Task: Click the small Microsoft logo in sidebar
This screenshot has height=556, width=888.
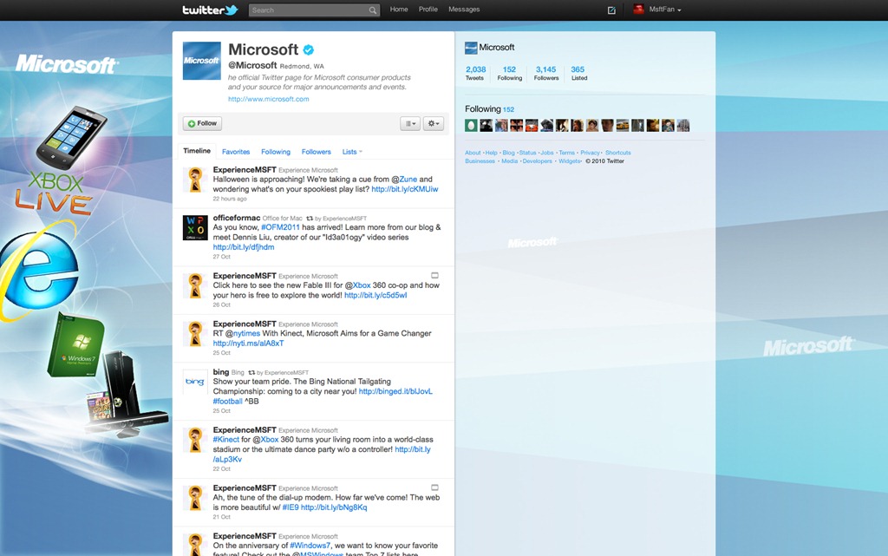Action: pos(471,48)
